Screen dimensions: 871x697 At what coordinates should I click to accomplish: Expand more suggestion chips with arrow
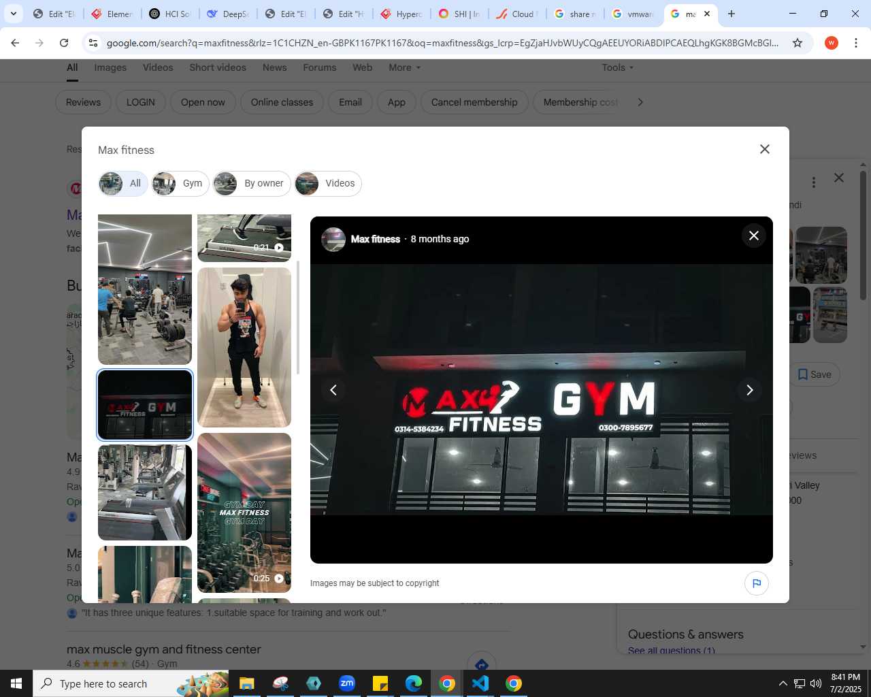(640, 102)
